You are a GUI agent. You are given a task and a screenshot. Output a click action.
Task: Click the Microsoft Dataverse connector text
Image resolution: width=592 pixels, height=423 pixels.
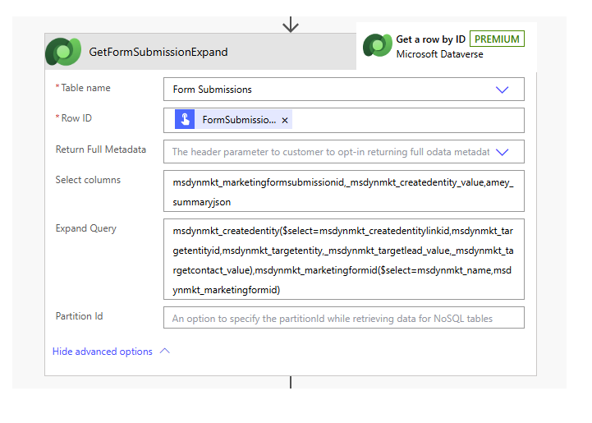439,54
